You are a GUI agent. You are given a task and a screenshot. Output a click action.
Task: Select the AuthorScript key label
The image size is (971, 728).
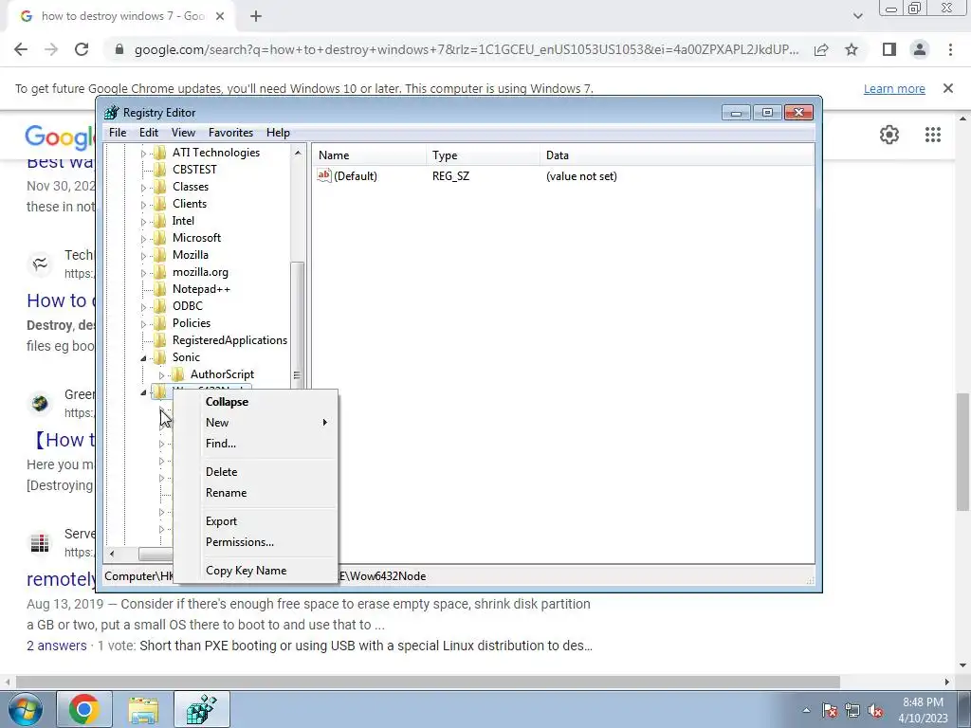(222, 373)
